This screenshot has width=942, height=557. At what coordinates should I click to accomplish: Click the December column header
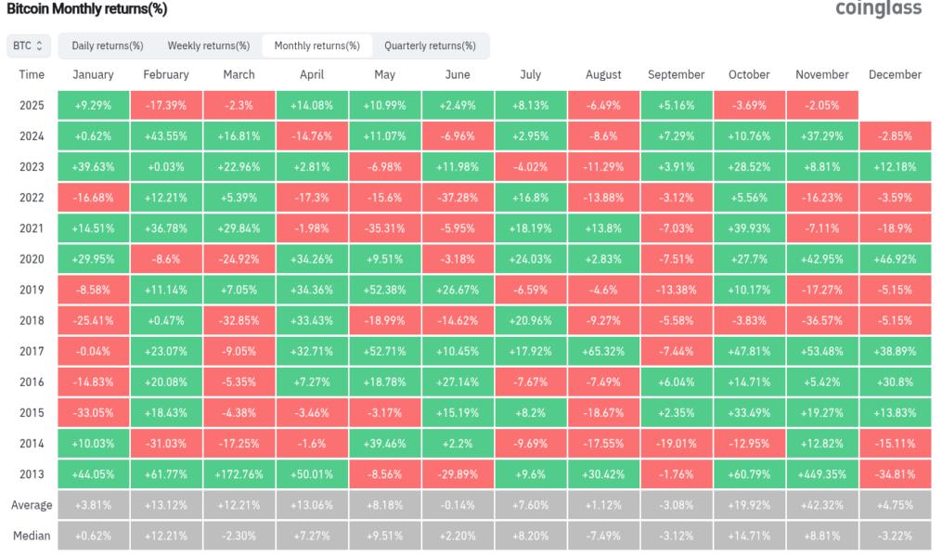[895, 74]
